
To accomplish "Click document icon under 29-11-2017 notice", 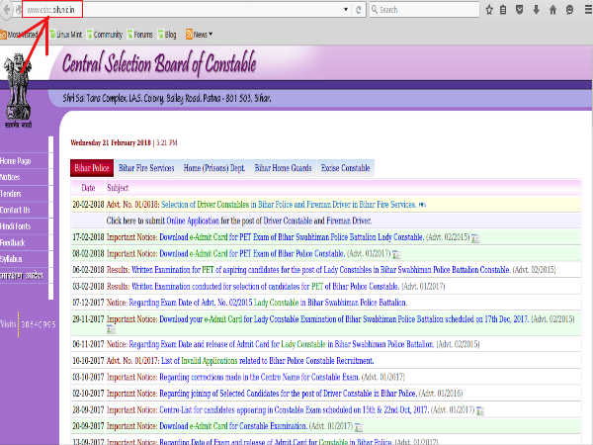I will pyautogui.click(x=111, y=329).
